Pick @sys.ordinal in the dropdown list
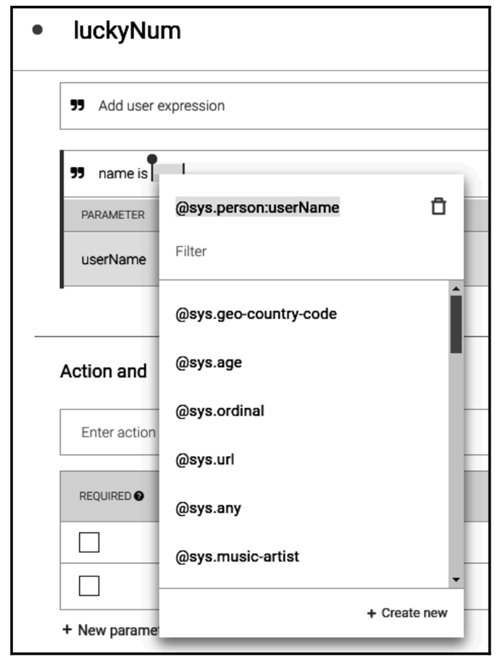 220,411
